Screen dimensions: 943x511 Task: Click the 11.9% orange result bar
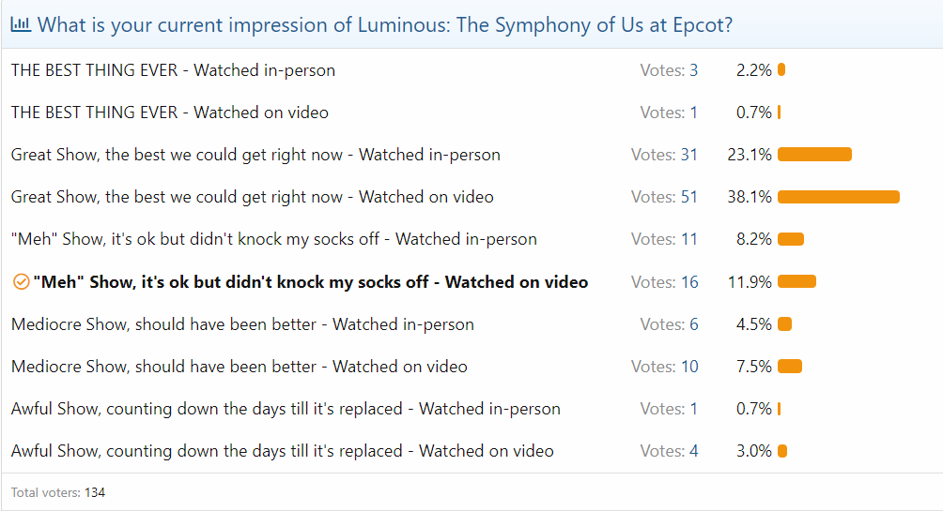click(x=796, y=282)
